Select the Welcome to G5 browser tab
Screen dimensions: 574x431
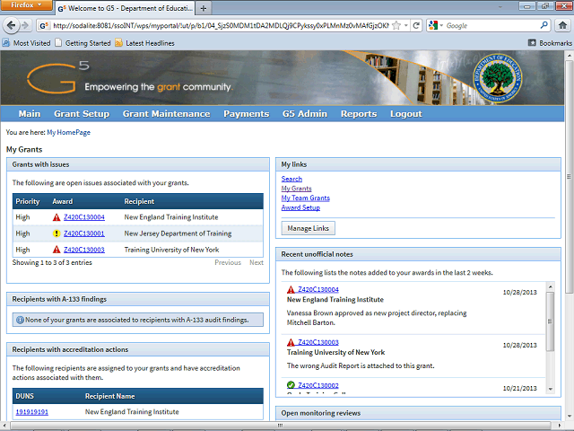tap(125, 8)
